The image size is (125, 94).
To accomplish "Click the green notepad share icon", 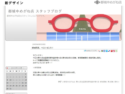I will [x=116, y=51].
